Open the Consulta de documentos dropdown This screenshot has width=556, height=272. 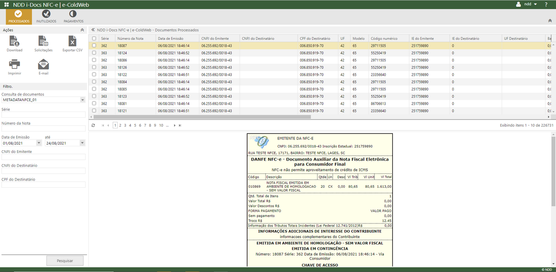[82, 99]
